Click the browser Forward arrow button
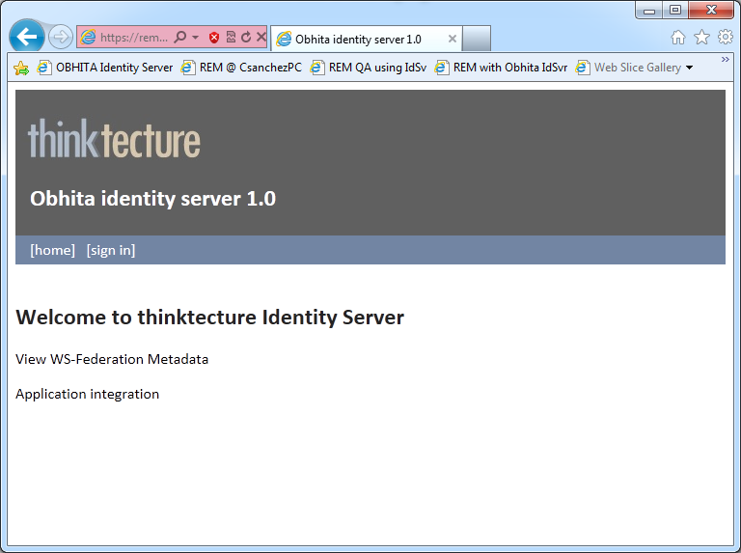The height and width of the screenshot is (553, 741). coord(61,37)
